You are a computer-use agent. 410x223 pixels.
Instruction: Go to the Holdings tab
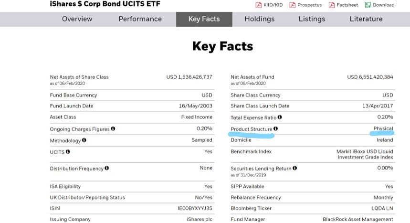point(259,19)
